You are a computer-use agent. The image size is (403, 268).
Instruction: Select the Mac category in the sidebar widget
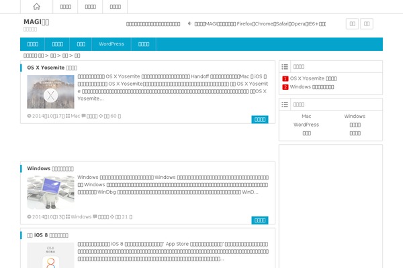point(306,116)
